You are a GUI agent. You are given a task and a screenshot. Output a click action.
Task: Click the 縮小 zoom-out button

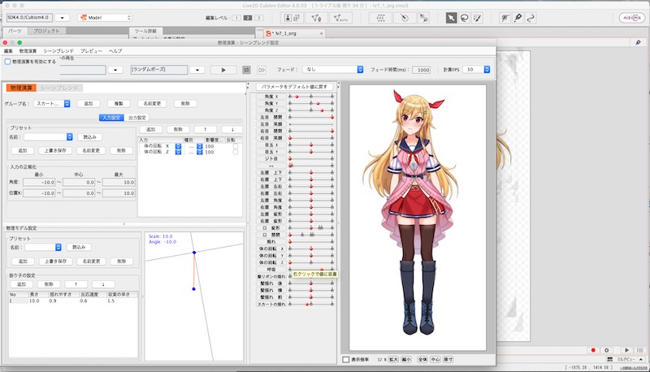click(x=406, y=360)
